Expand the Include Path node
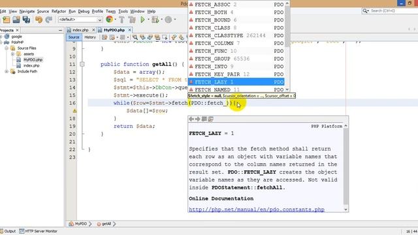 click(7, 71)
